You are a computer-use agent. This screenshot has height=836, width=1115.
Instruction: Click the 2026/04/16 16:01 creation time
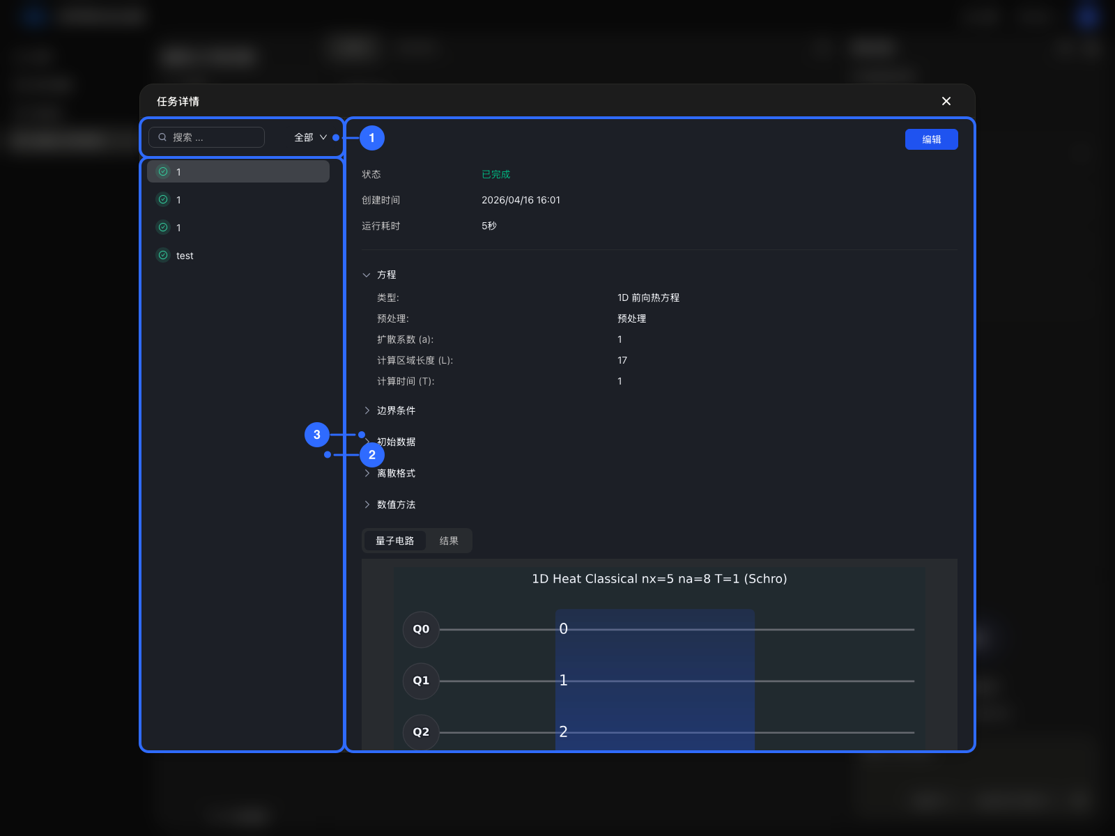tap(521, 200)
